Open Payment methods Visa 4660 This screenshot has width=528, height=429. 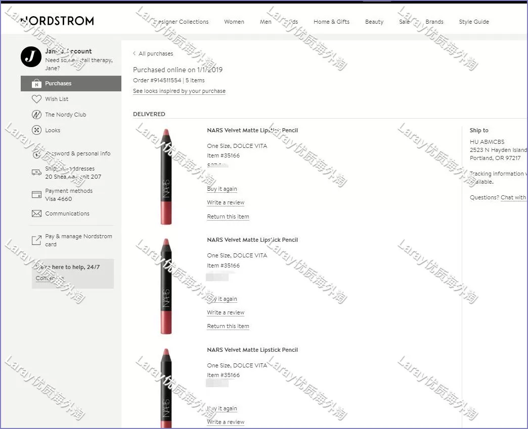pos(69,194)
